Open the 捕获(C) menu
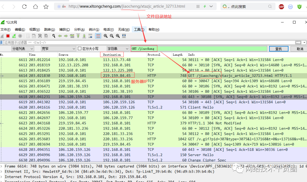The image size is (307, 182). tap(65, 29)
